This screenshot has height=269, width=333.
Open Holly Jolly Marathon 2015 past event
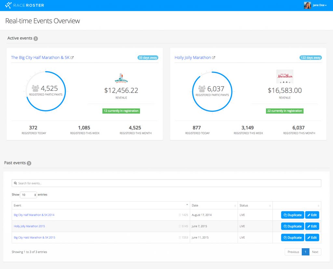[x=29, y=226]
